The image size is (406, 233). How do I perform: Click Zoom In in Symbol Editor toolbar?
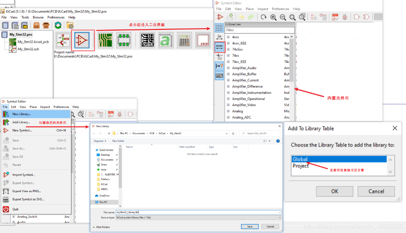[273, 17]
